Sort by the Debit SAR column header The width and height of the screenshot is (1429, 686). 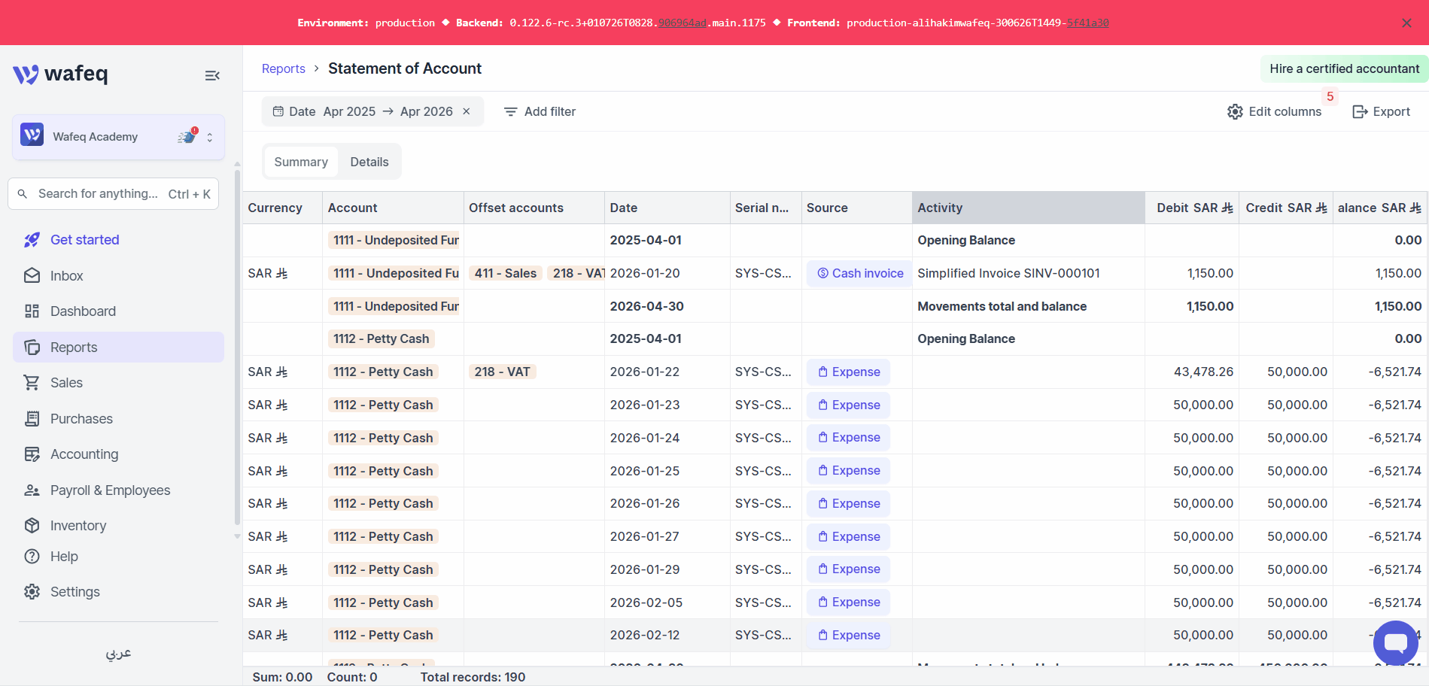(x=1192, y=208)
